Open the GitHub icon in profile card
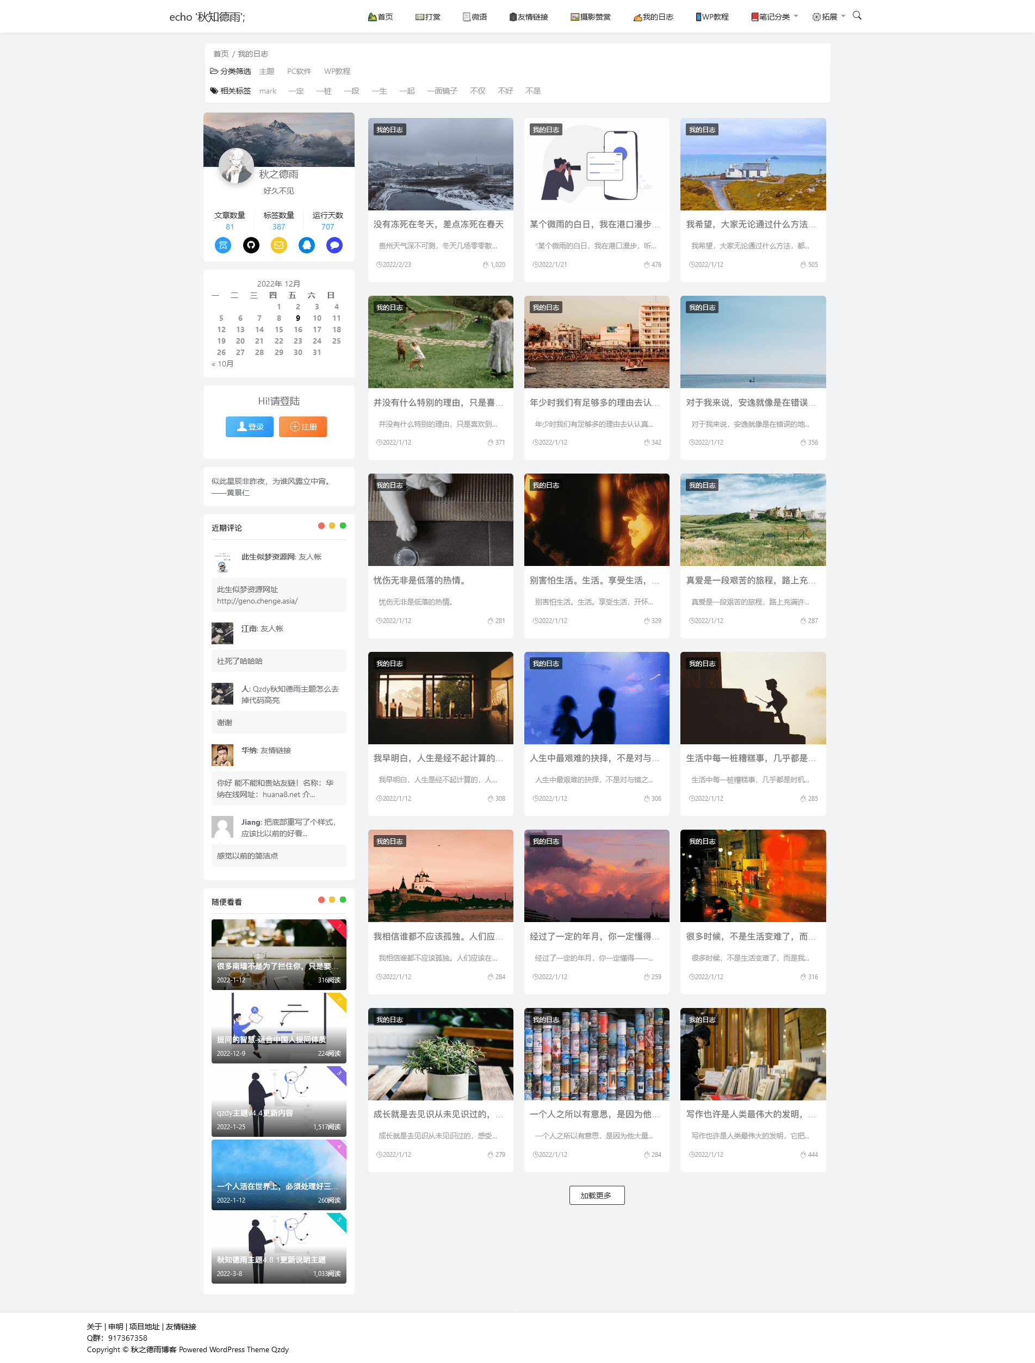The height and width of the screenshot is (1363, 1035). pos(251,245)
